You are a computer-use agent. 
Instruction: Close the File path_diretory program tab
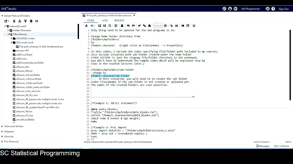[134, 15]
